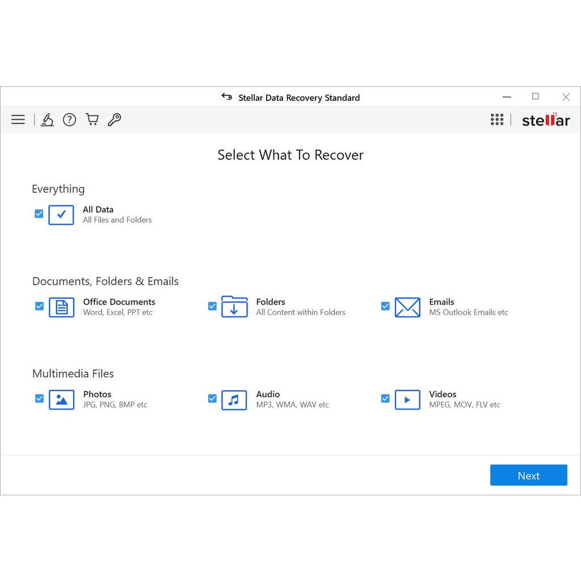Screen dimensions: 581x581
Task: Uncheck the All Data checkbox
Action: [x=39, y=214]
